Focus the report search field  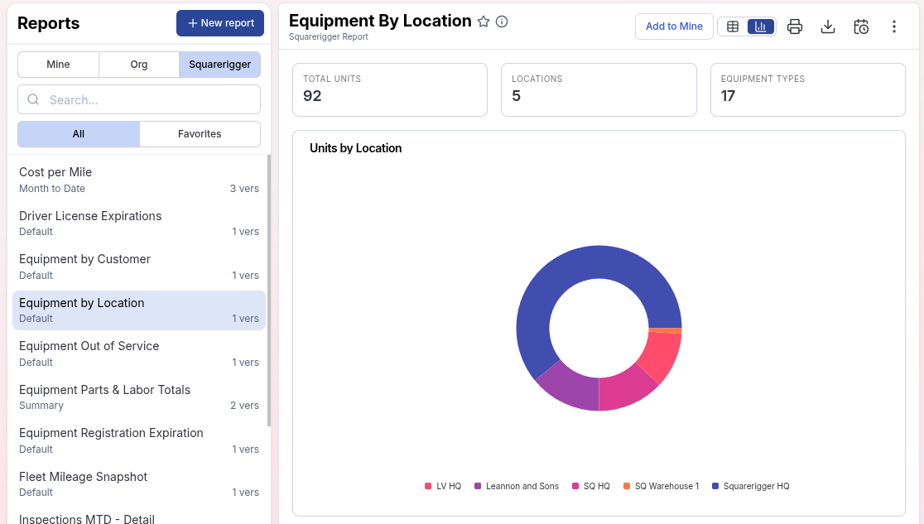point(139,99)
